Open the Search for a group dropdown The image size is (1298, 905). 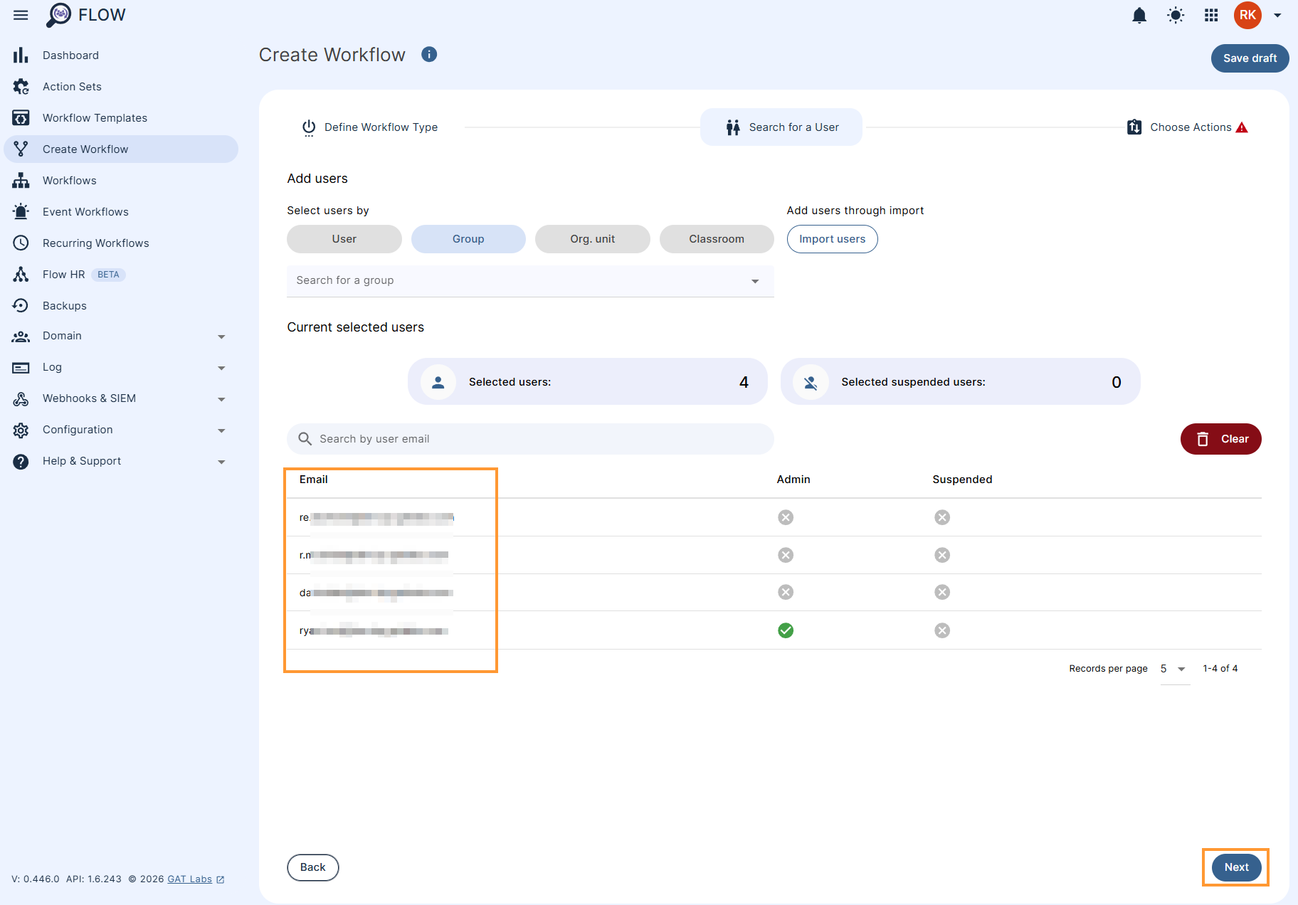tap(530, 281)
